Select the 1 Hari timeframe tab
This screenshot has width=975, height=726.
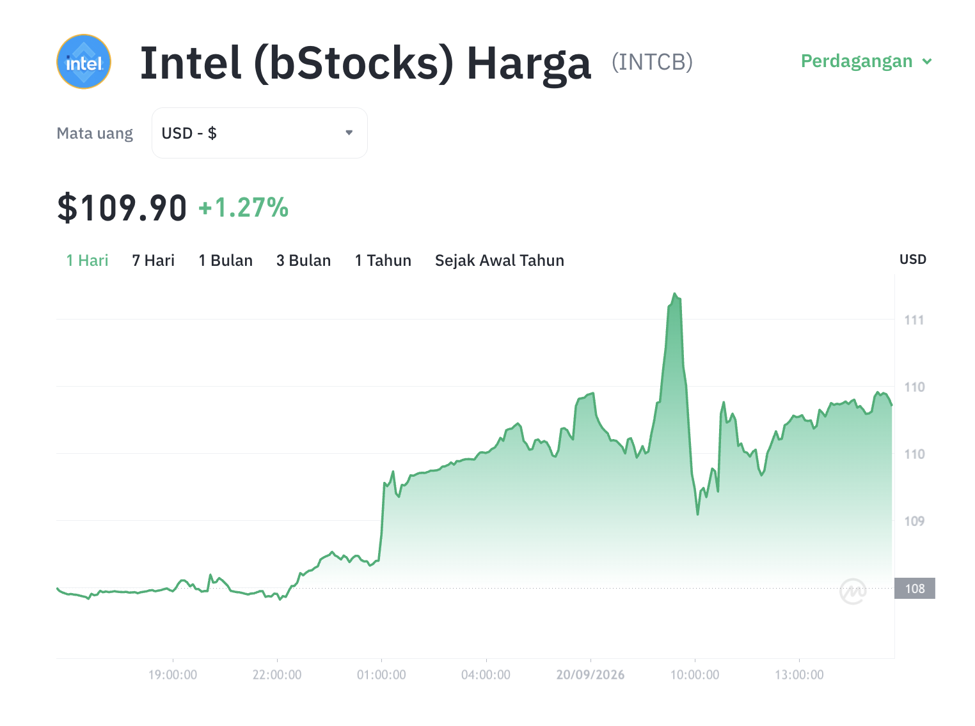pyautogui.click(x=88, y=261)
